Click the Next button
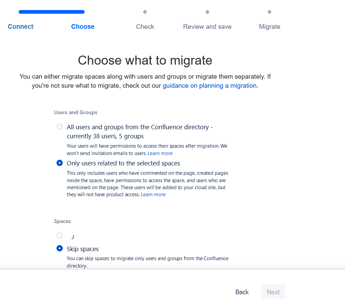The image size is (345, 308). pyautogui.click(x=273, y=292)
